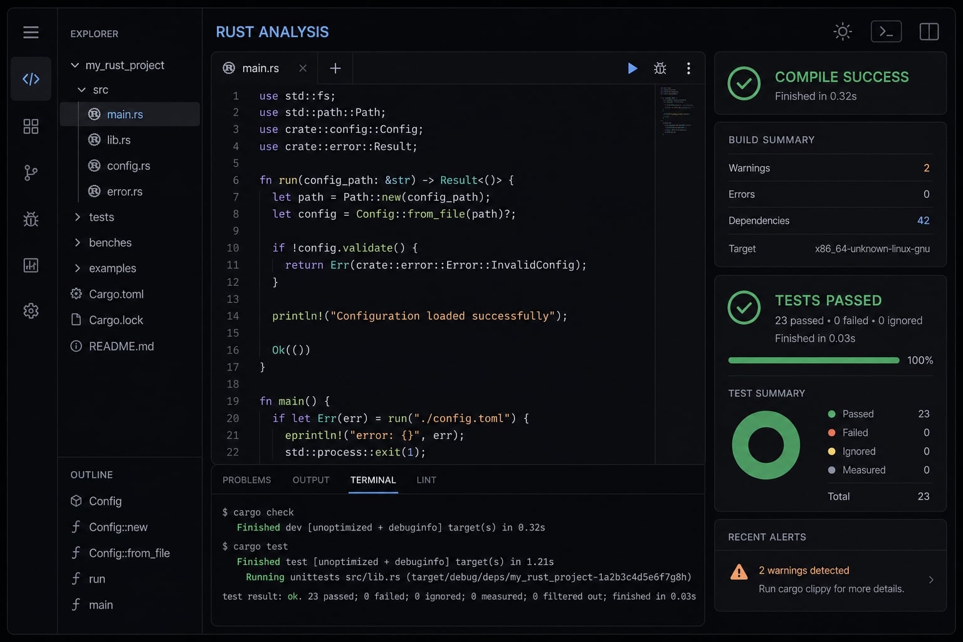Switch to the PROBLEMS tab
963x642 pixels.
246,480
